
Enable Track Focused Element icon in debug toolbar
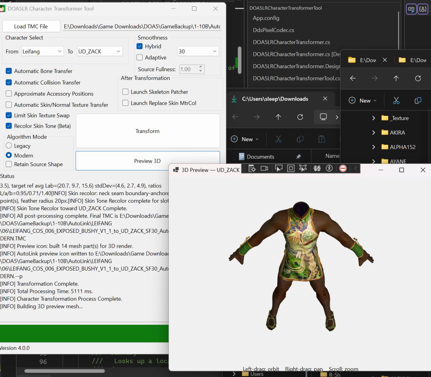[x=303, y=168]
